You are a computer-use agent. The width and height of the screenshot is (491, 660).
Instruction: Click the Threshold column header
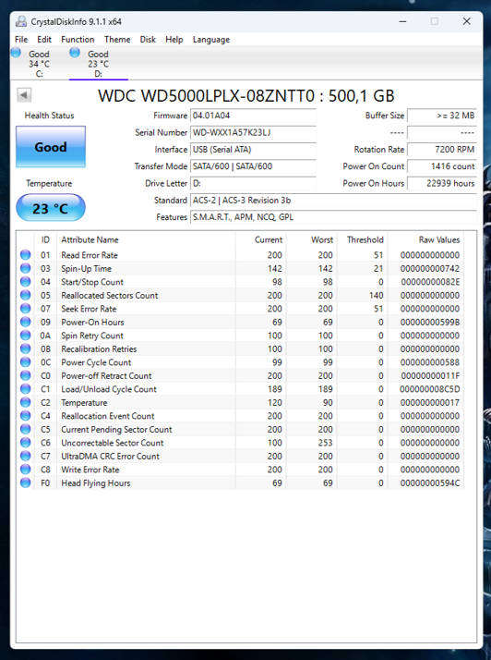(362, 240)
